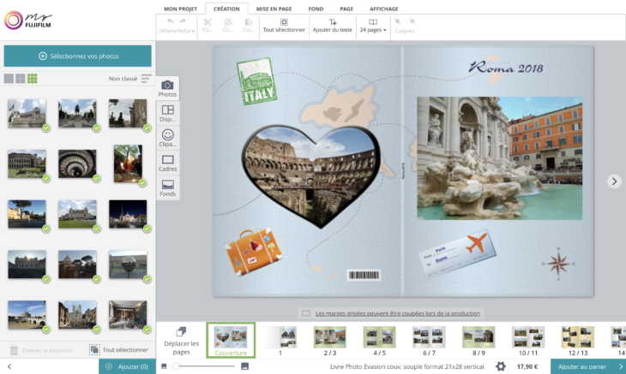Open the MON PROJET tab

(180, 9)
